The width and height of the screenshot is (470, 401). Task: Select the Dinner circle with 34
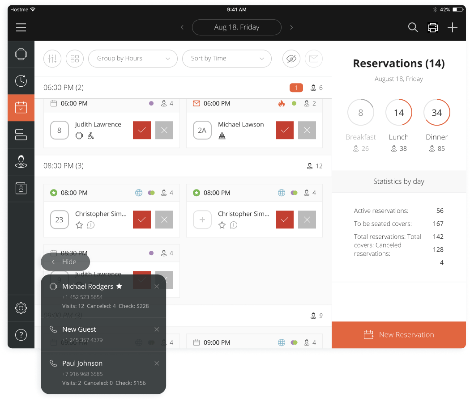pyautogui.click(x=437, y=113)
